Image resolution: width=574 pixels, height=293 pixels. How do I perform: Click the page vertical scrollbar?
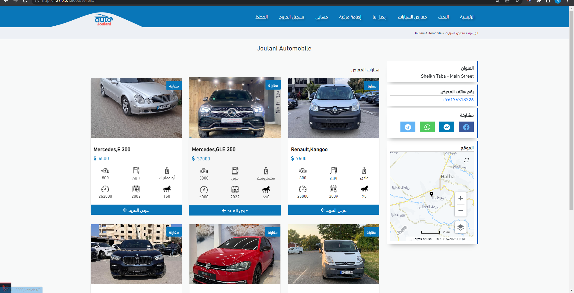(571, 111)
